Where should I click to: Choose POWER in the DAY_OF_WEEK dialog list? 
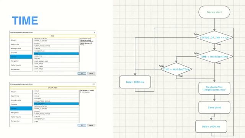coord(56,111)
